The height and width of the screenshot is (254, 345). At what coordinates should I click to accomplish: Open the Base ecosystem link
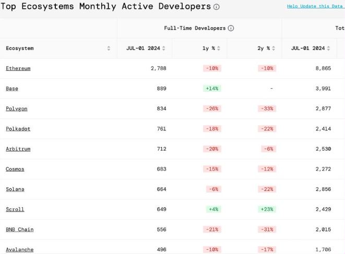(12, 89)
